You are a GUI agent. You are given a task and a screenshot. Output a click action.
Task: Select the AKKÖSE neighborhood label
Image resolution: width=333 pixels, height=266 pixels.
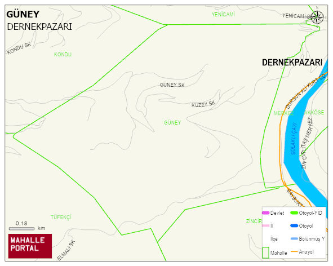pos(314,112)
